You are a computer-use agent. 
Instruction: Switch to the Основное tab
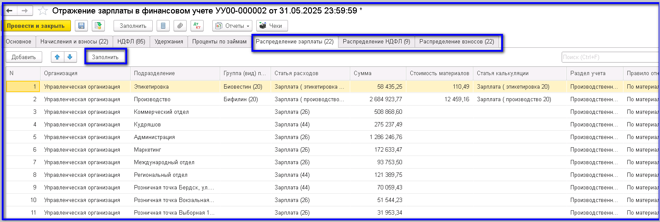[x=18, y=42]
